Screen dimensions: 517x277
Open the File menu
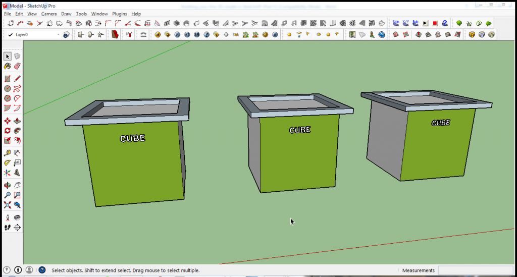pos(7,14)
